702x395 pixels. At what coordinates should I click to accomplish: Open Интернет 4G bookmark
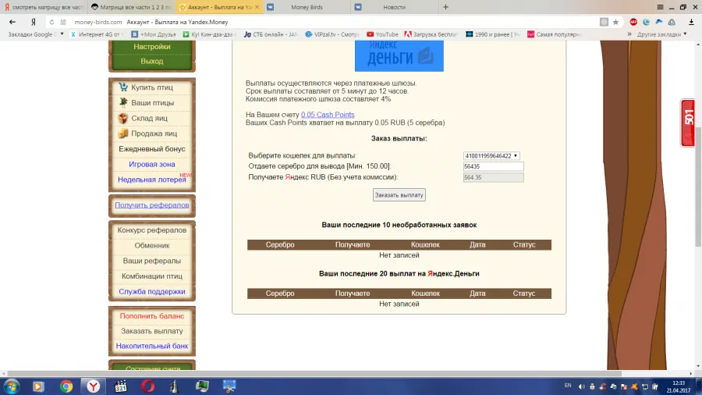pyautogui.click(x=96, y=34)
